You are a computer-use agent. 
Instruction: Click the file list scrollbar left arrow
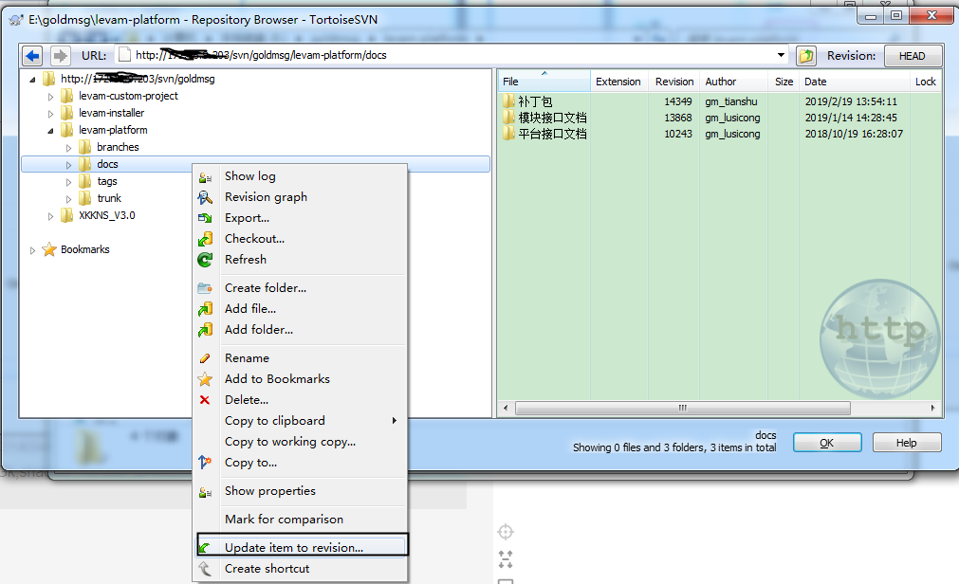pyautogui.click(x=506, y=408)
